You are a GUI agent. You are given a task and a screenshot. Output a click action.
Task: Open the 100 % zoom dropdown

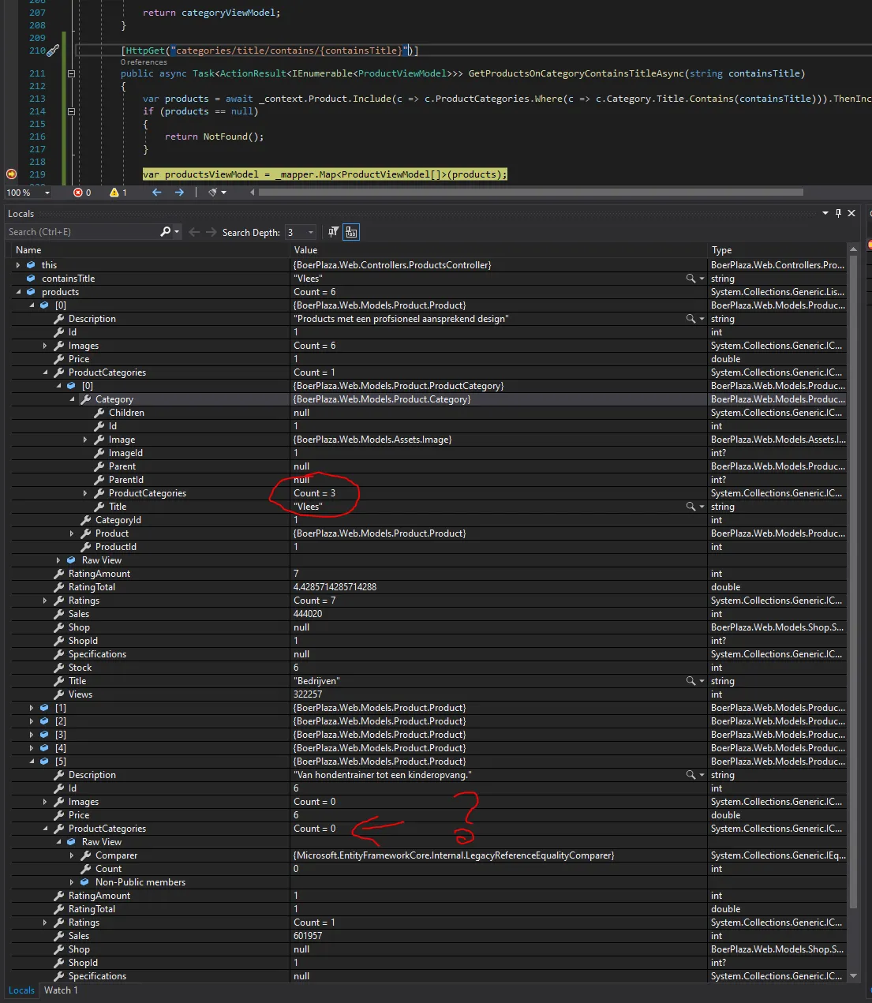click(x=47, y=193)
